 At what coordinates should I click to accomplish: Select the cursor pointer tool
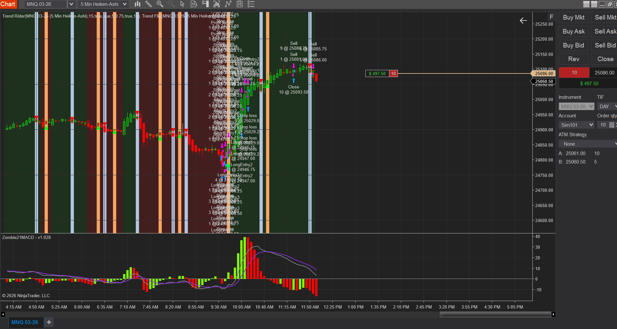(182, 4)
